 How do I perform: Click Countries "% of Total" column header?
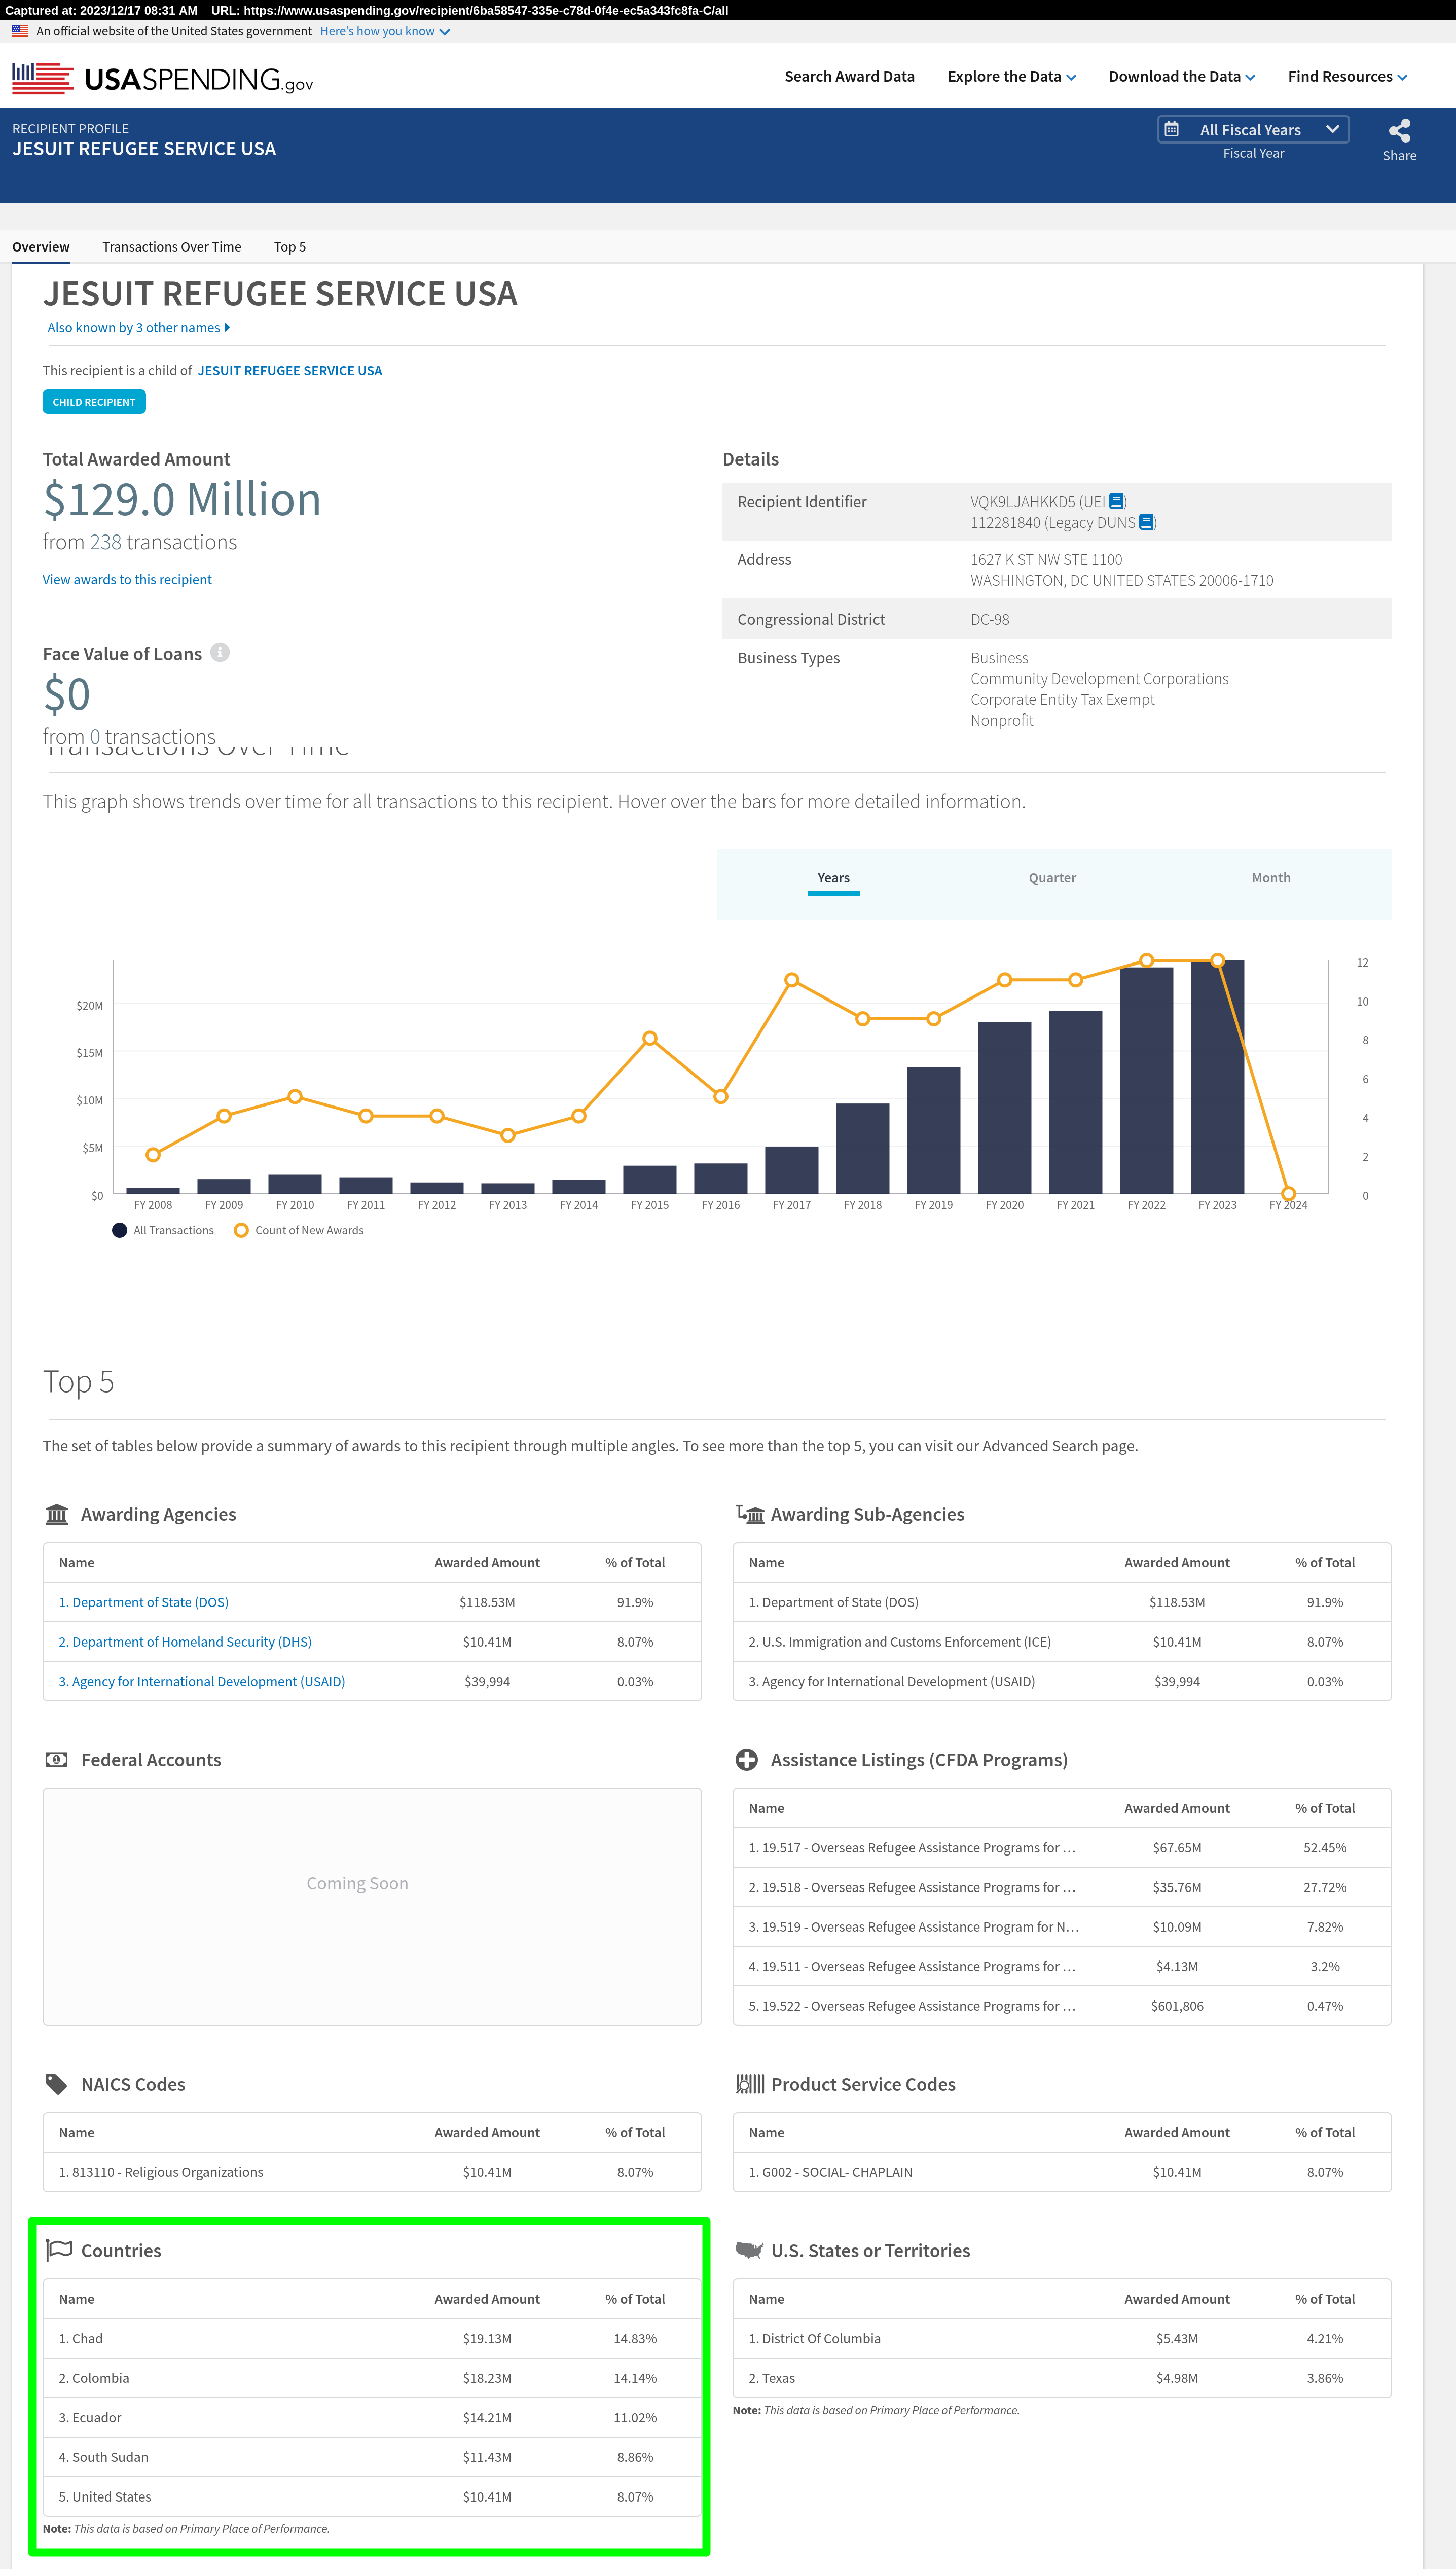pos(635,2299)
